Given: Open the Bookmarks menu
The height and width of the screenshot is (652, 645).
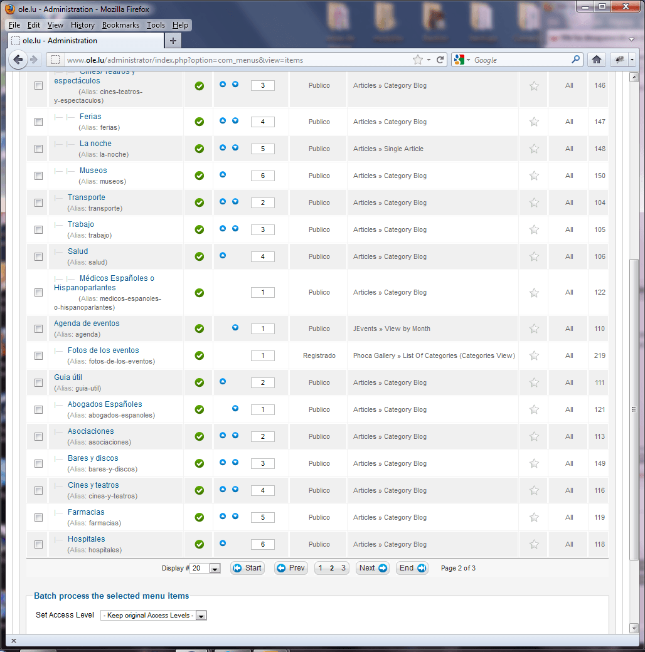Looking at the screenshot, I should pos(120,25).
